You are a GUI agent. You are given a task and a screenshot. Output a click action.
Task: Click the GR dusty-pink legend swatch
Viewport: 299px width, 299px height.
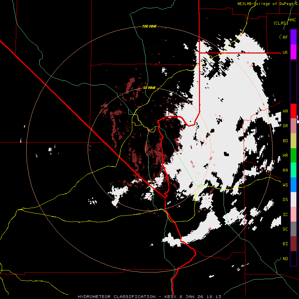tap(293, 126)
